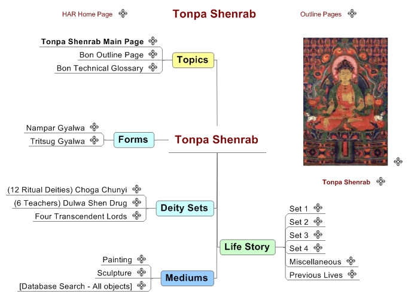Screen dimensions: 411x297
Task: Click the Tritsug Gyalwa text
Action: (57, 141)
